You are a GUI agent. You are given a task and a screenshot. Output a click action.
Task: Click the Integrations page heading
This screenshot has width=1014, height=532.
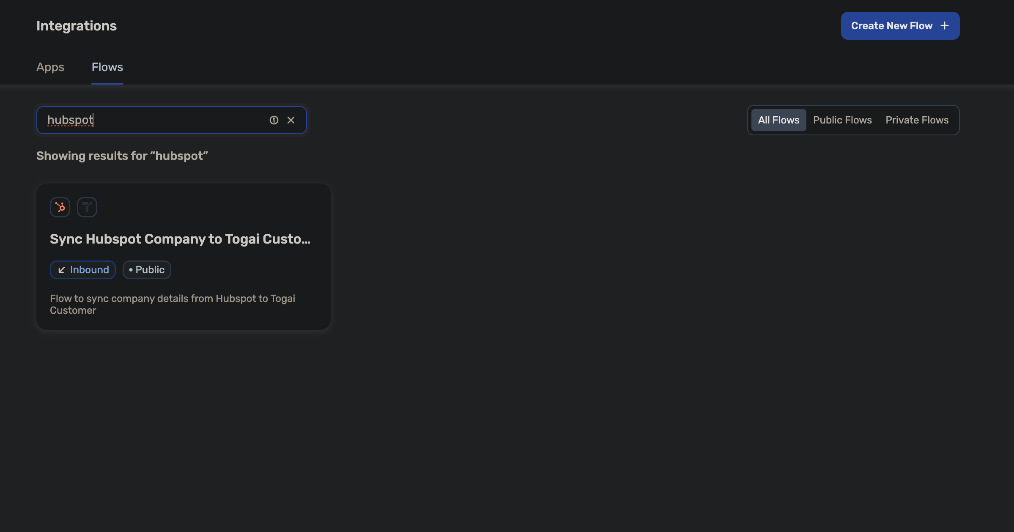[x=77, y=26]
